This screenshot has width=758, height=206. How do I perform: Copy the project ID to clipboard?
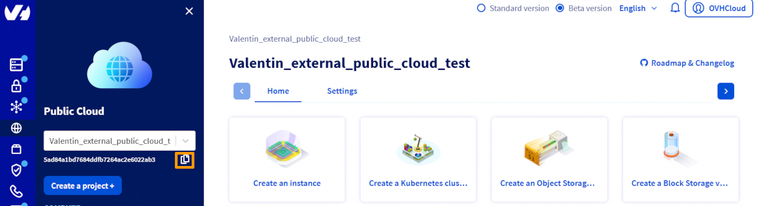pyautogui.click(x=185, y=160)
